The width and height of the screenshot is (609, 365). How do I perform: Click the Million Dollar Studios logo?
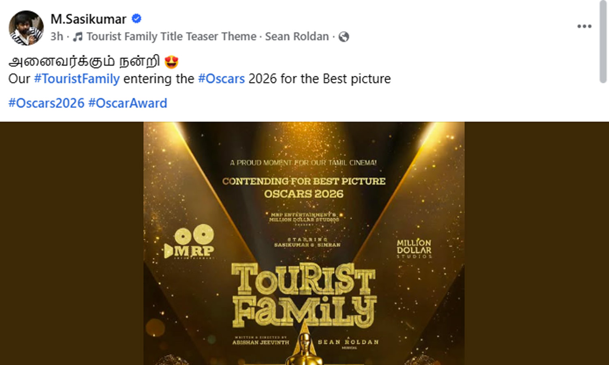[x=414, y=248]
